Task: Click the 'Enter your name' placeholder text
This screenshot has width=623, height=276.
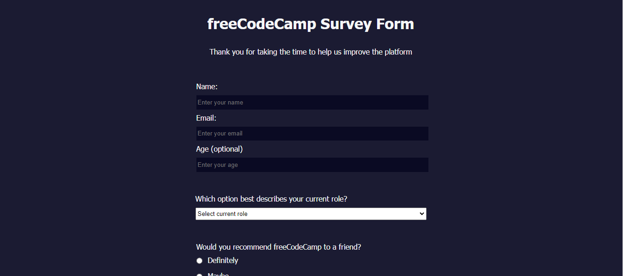Action: click(220, 103)
